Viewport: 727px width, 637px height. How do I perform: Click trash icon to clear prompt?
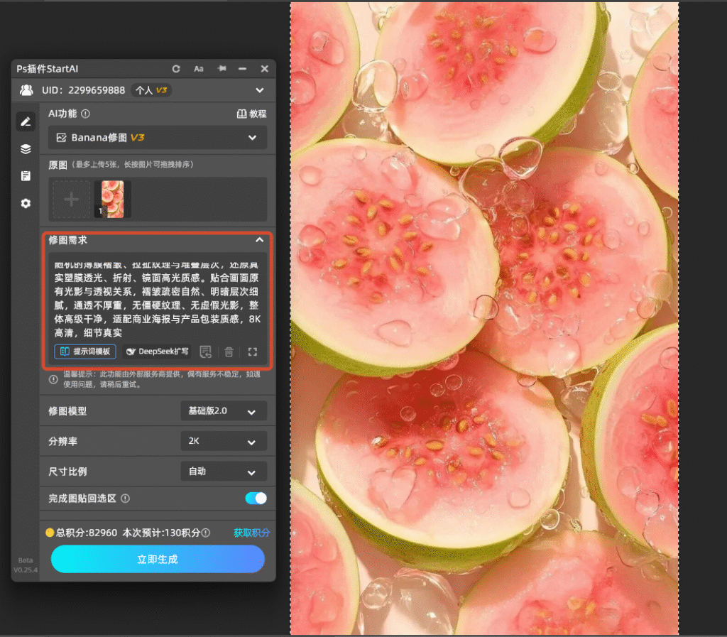[229, 352]
